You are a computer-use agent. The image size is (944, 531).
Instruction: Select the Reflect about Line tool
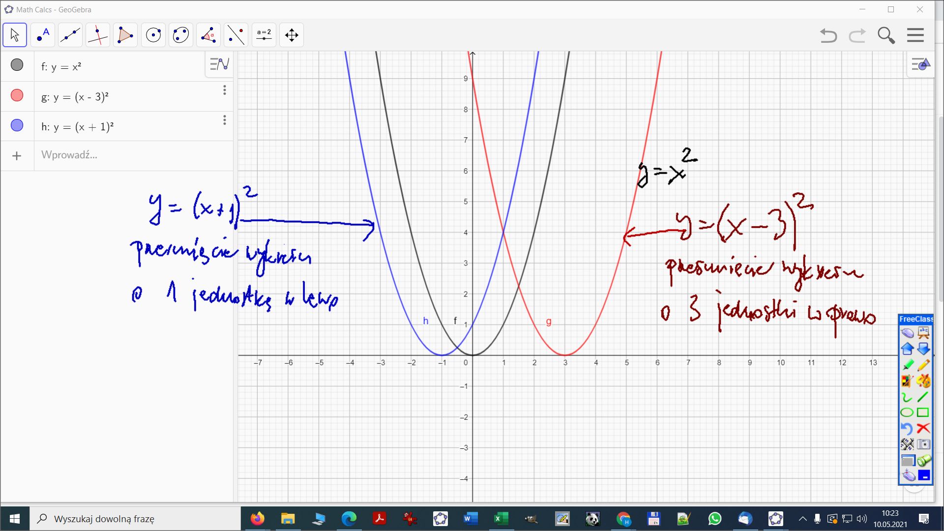coord(236,35)
